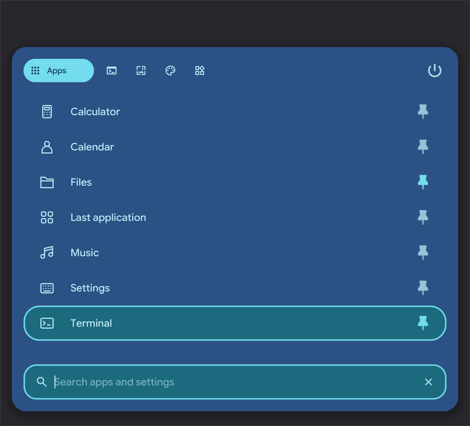Viewport: 470px width, 426px height.
Task: Switch to the widgets tab
Action: point(200,71)
